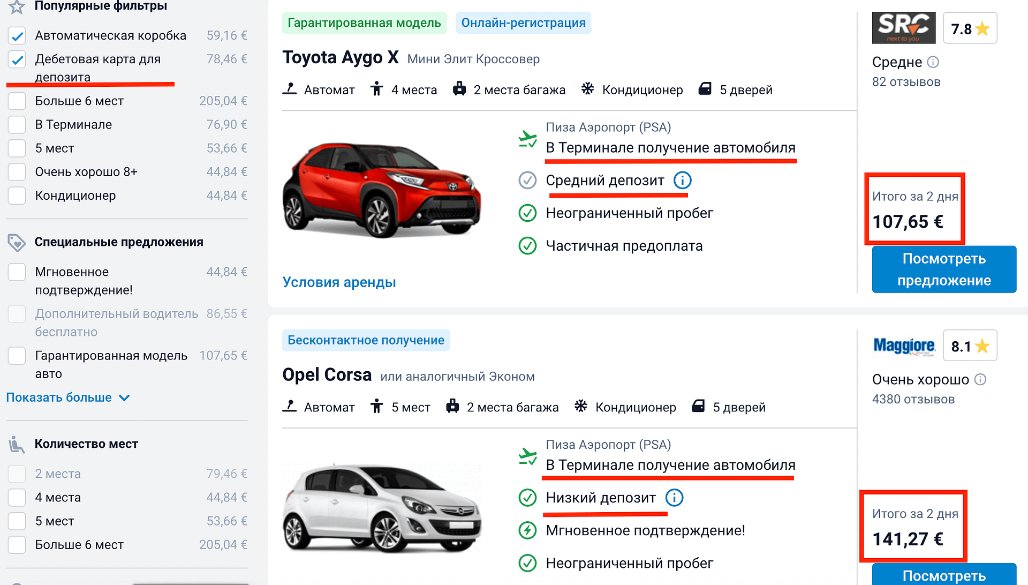This screenshot has height=585, width=1028.
Task: Click info icon next to Низкий депозит
Action: [674, 498]
